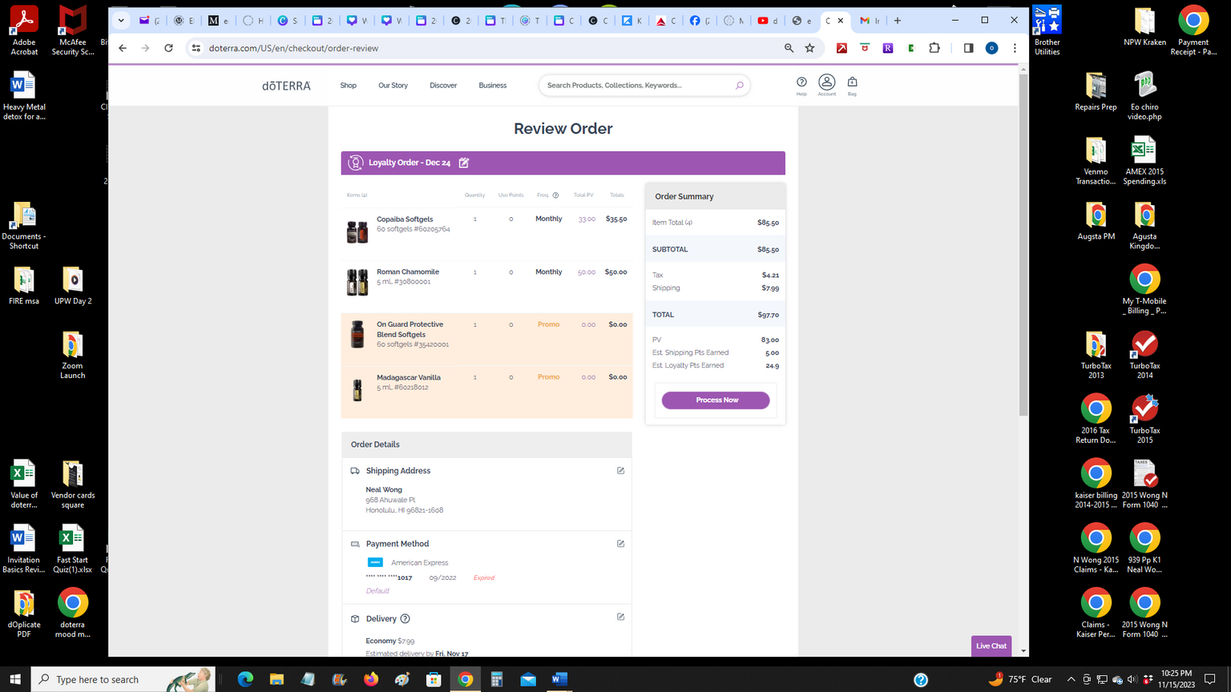
Task: Show the Freq. info tooltip icon
Action: coord(555,195)
